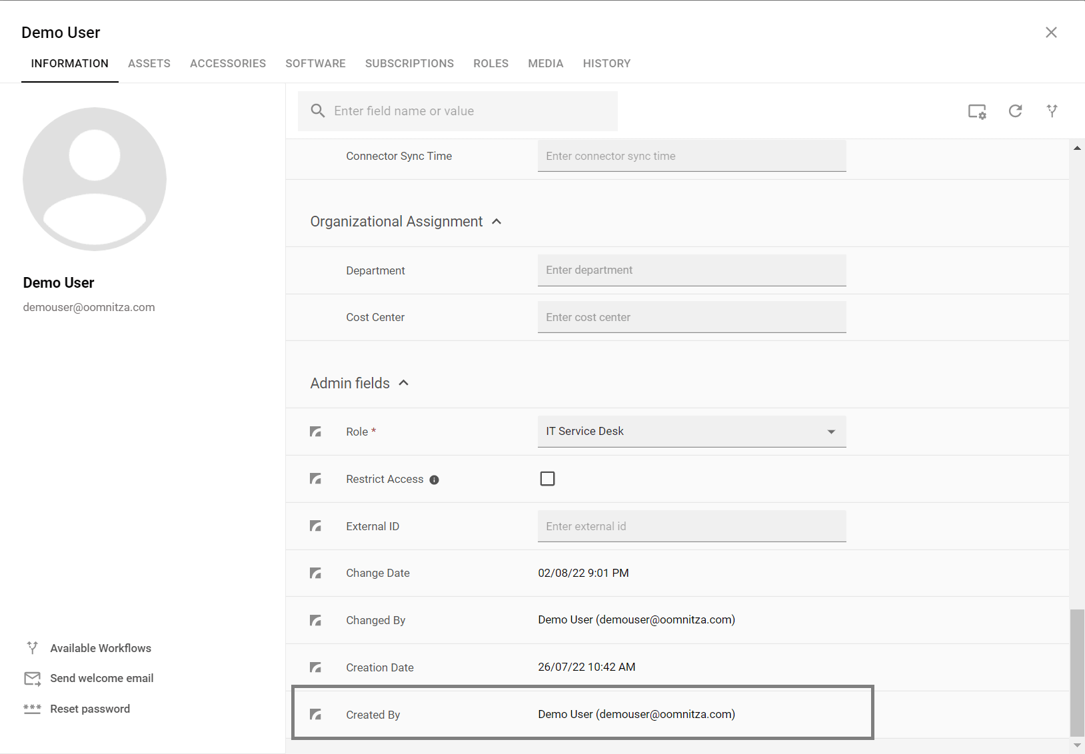Viewport: 1085px width, 754px height.
Task: Open the field customization settings icon
Action: 977,111
